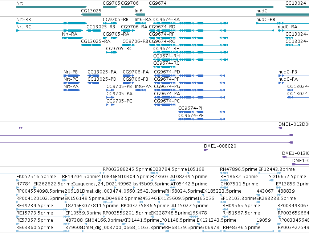
Task: Select protein CG9674-PF
Action: tap(166, 79)
